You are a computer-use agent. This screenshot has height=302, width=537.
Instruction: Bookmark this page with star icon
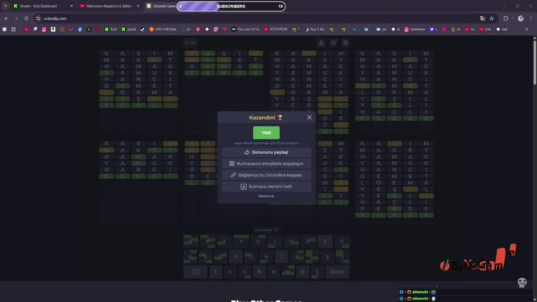point(492,18)
